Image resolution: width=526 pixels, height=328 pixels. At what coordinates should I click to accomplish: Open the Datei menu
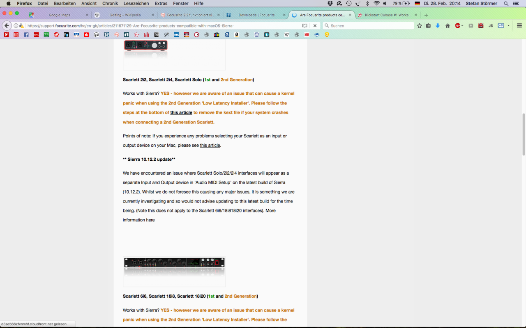[x=43, y=3]
